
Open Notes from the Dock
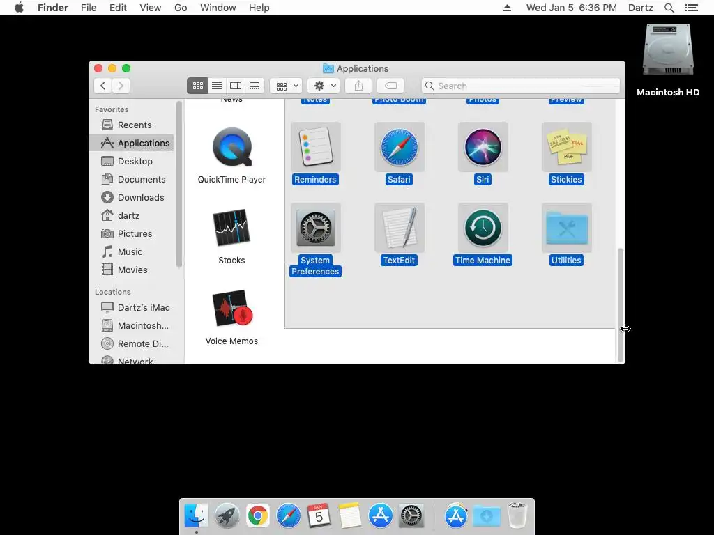(350, 515)
